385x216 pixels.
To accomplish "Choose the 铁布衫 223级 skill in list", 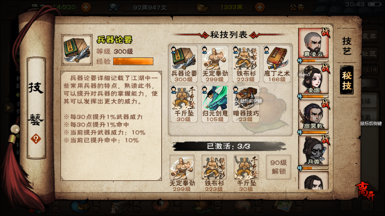I will click(246, 64).
